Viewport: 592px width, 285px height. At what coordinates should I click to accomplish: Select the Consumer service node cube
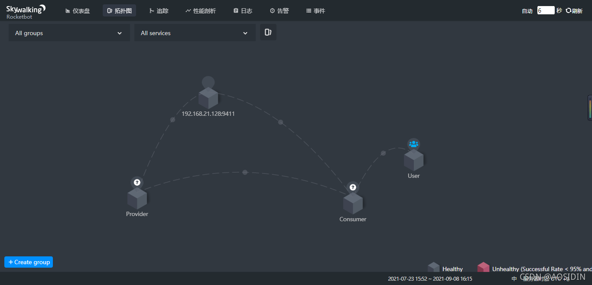click(353, 203)
